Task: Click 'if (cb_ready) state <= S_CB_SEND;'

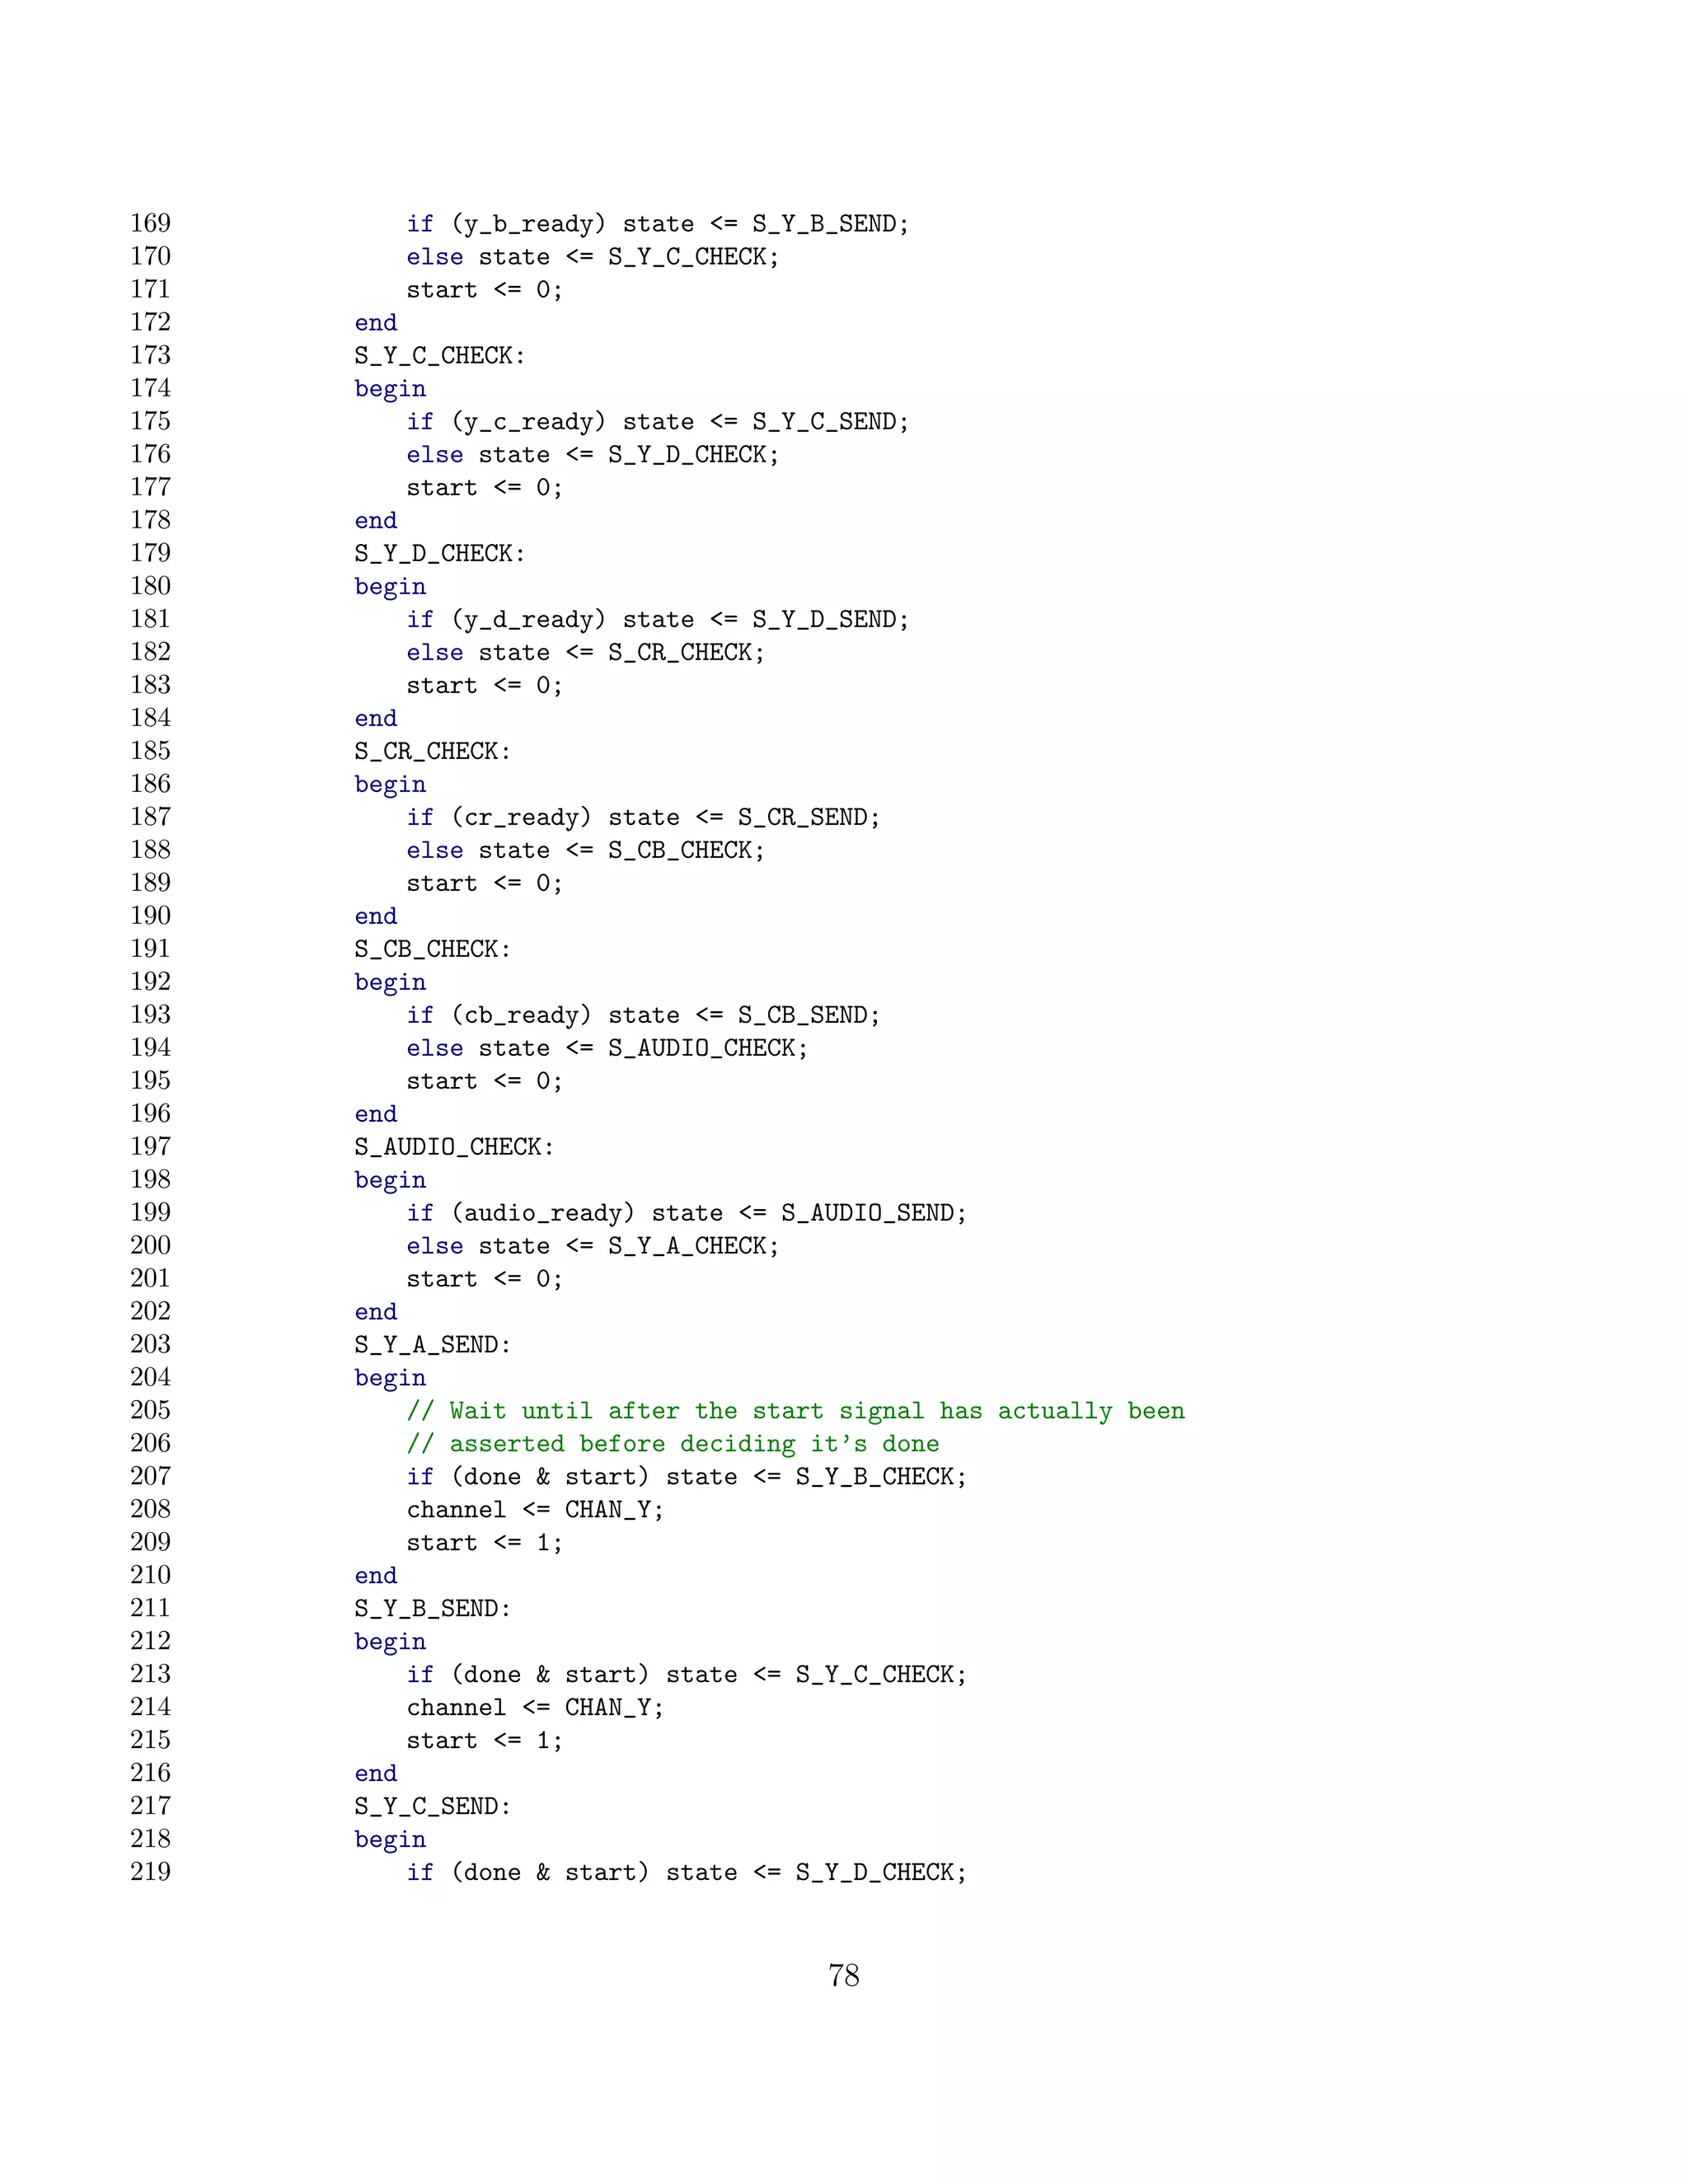Action: click(643, 1016)
